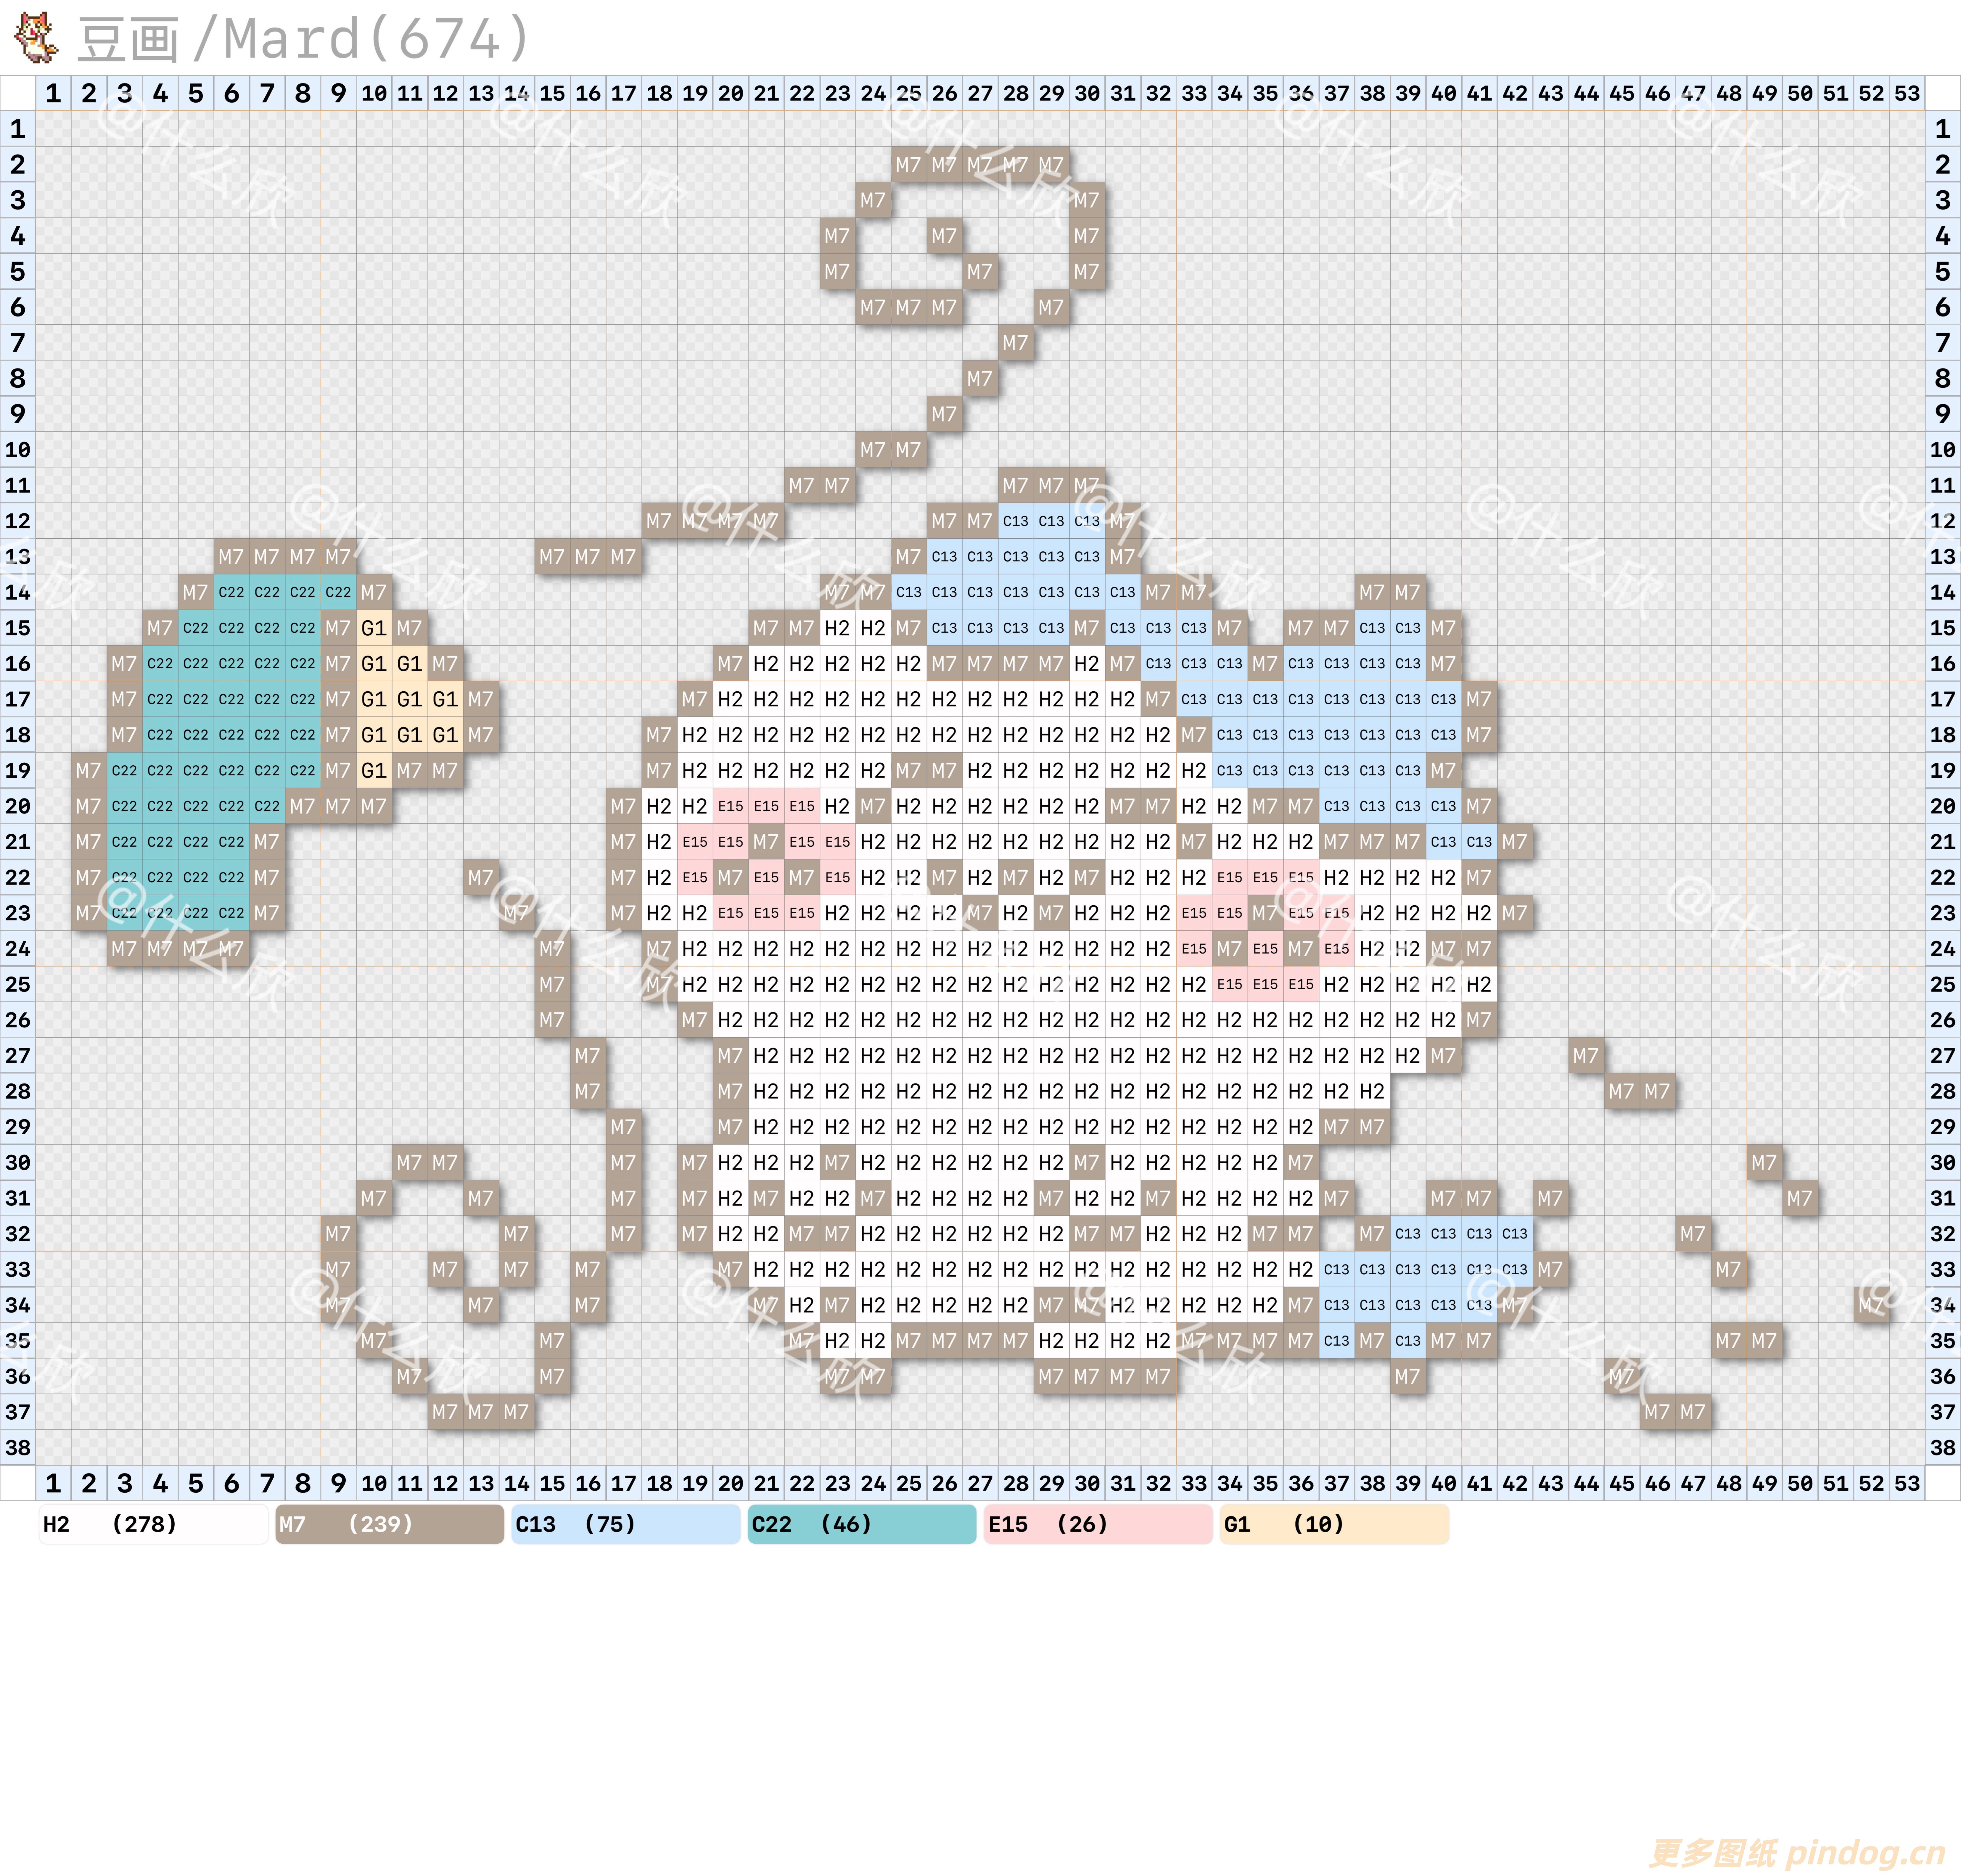
Task: Click the M7 bead at row 21, column 21
Action: tap(766, 842)
